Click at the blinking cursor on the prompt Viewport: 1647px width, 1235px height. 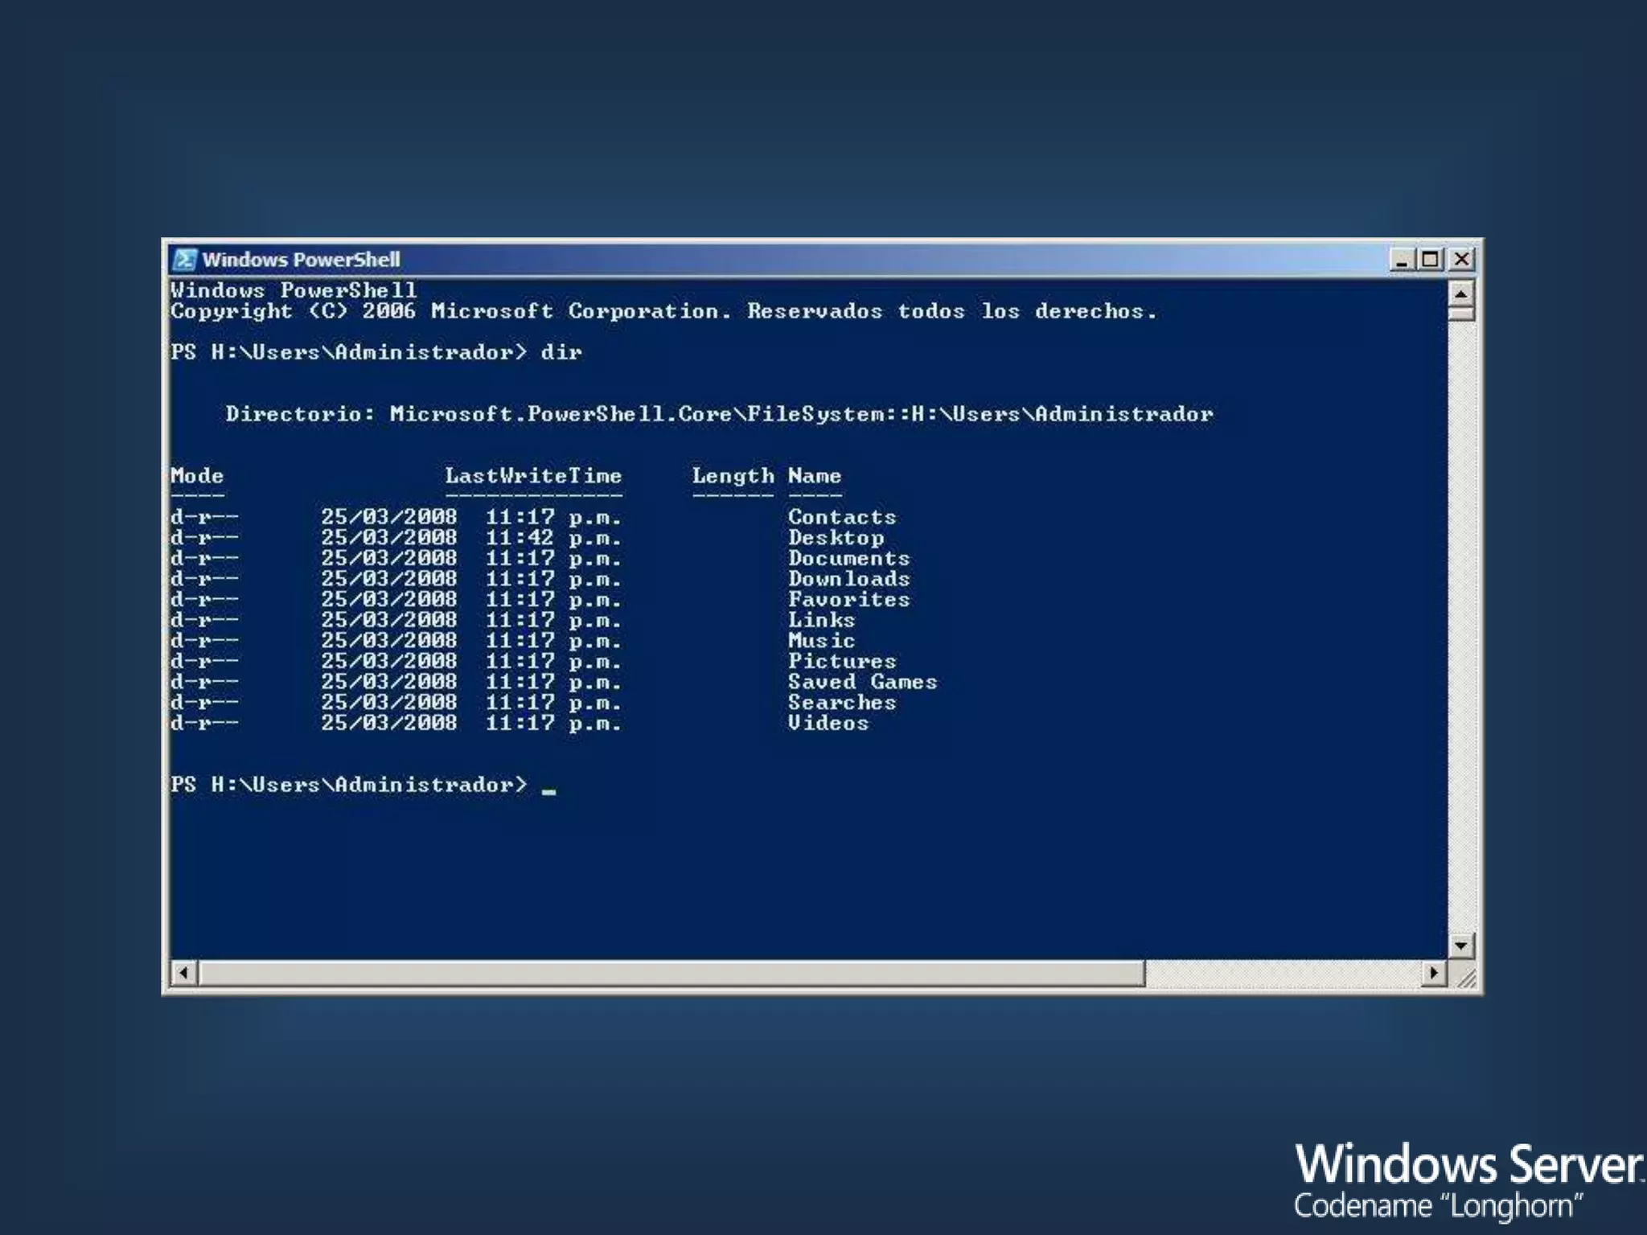[x=548, y=791]
